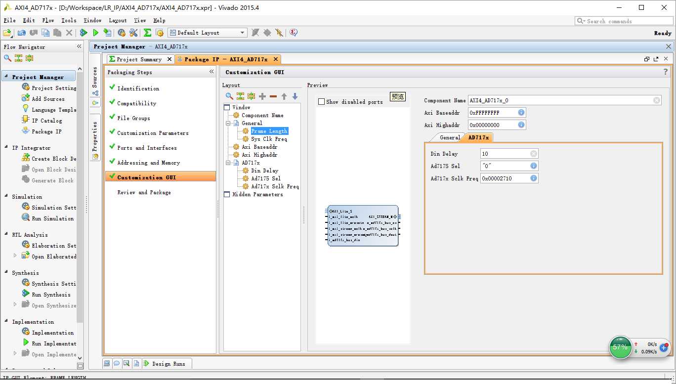Image resolution: width=676 pixels, height=384 pixels.
Task: Close the Package IP tab
Action: point(276,59)
